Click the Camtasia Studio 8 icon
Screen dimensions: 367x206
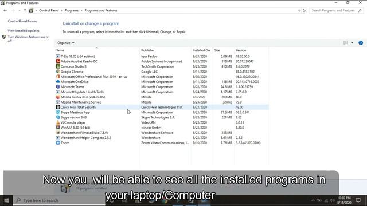58,66
